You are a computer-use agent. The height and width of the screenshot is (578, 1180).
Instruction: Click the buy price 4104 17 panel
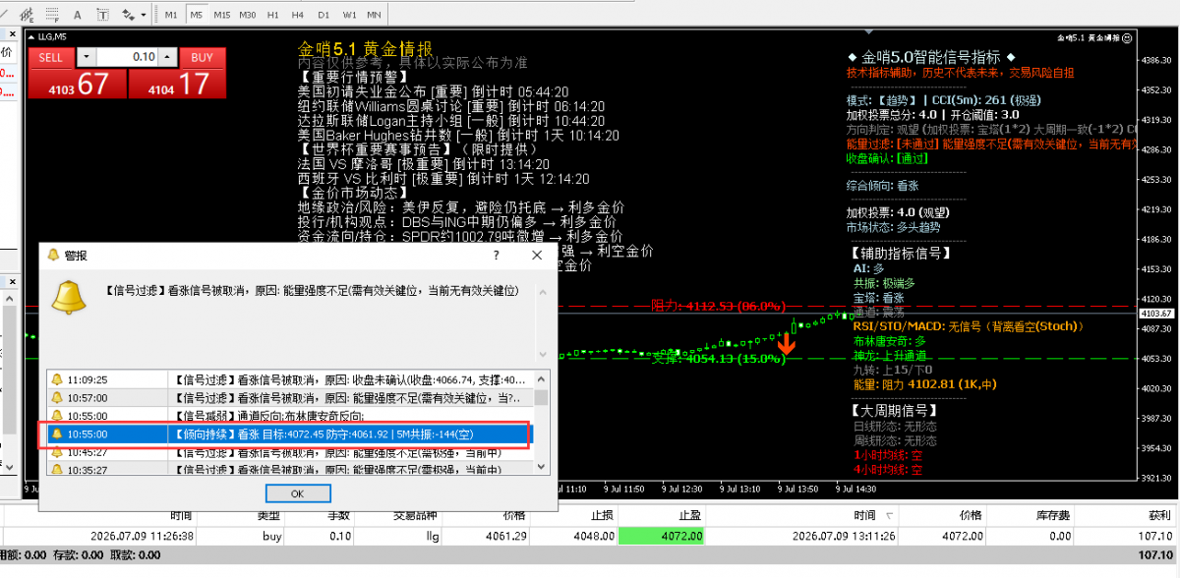coord(177,84)
